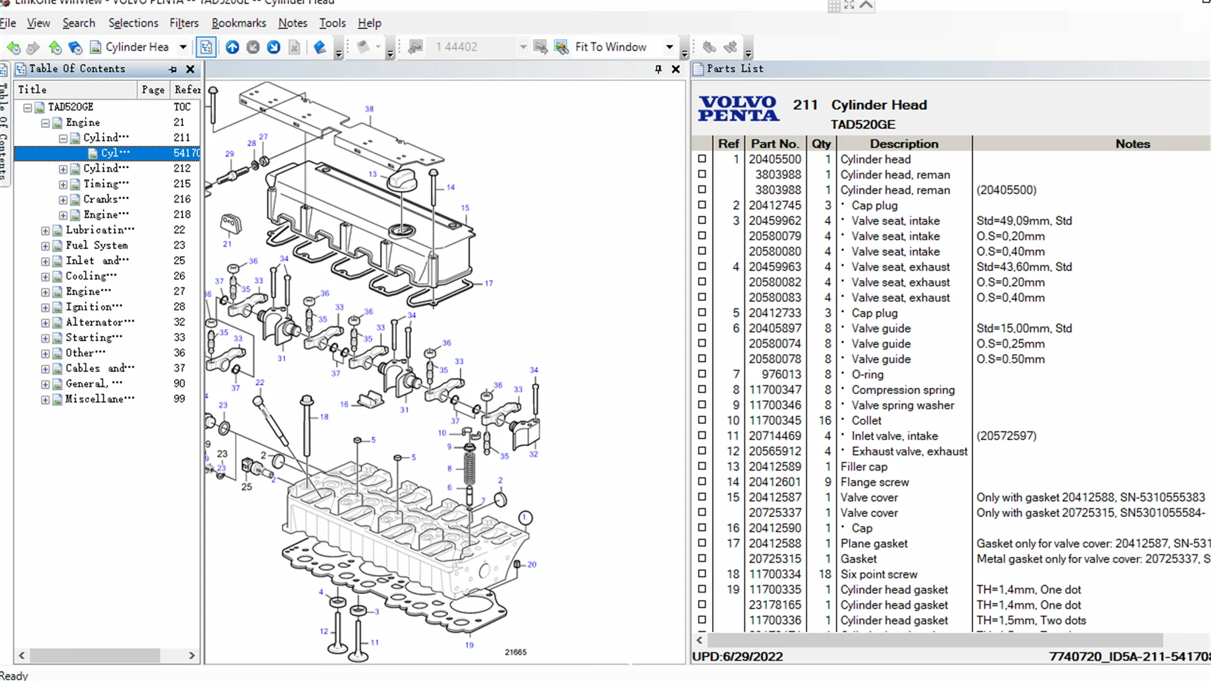
Task: Open the Fit To Window zoom dropdown
Action: pos(669,47)
